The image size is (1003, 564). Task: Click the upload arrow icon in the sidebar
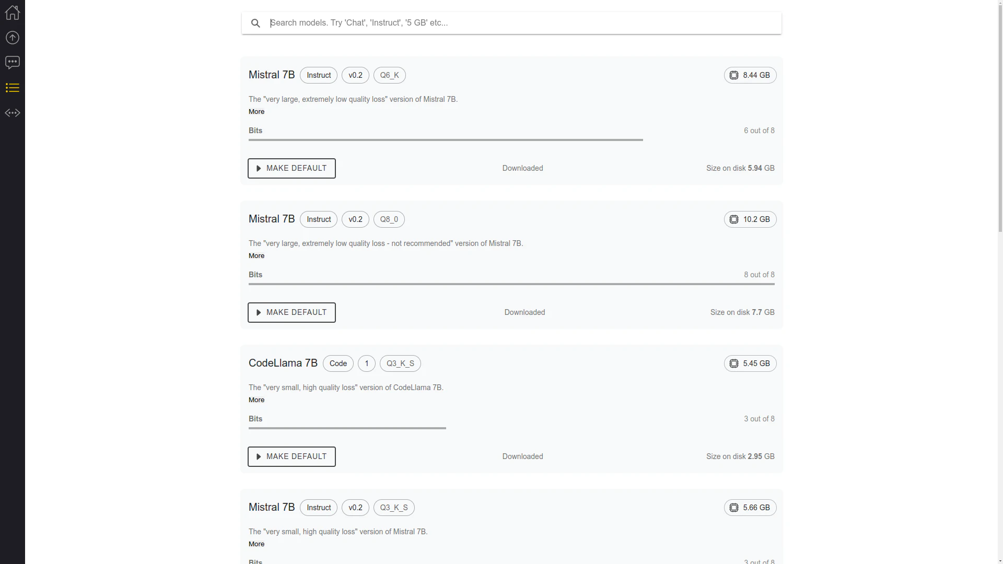[x=12, y=37]
